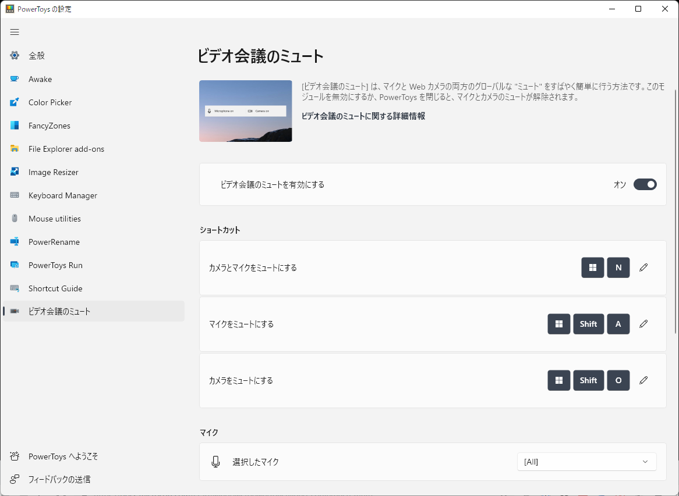This screenshot has height=496, width=679.
Task: Click the PowerRename icon
Action: tap(15, 242)
